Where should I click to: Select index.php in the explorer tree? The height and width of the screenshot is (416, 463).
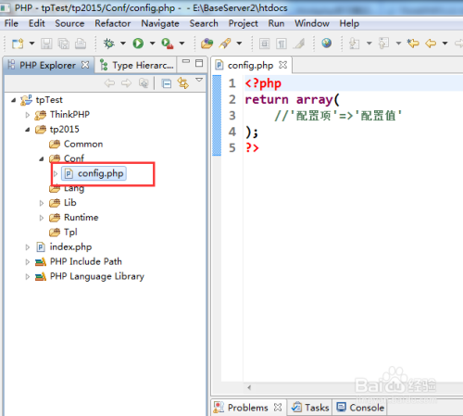pyautogui.click(x=70, y=246)
